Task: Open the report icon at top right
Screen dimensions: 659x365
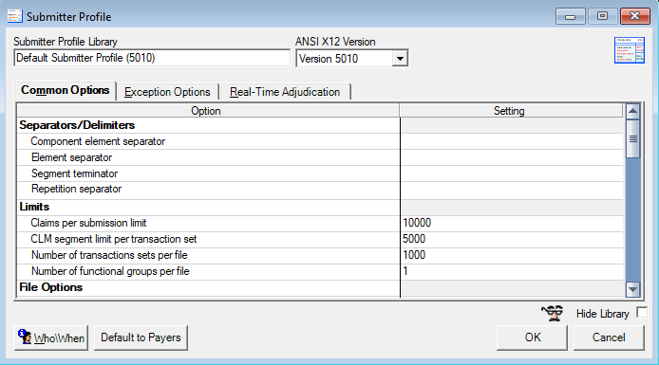Action: [x=630, y=50]
